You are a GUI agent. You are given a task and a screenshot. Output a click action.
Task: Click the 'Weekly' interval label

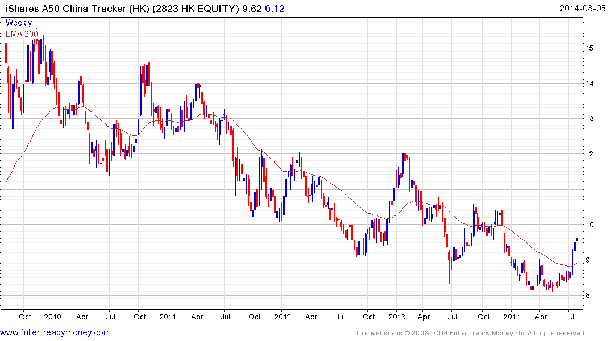(18, 23)
